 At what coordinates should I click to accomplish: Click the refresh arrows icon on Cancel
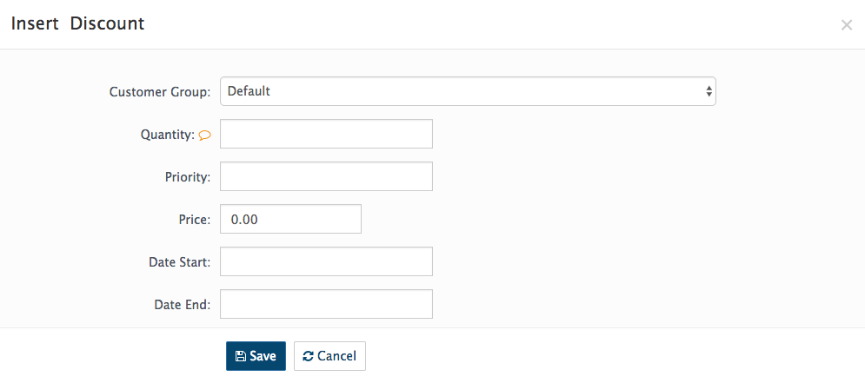point(309,356)
